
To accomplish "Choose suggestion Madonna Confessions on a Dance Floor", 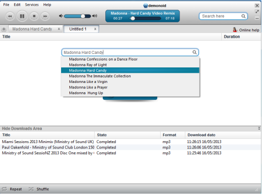I will pyautogui.click(x=130, y=59).
